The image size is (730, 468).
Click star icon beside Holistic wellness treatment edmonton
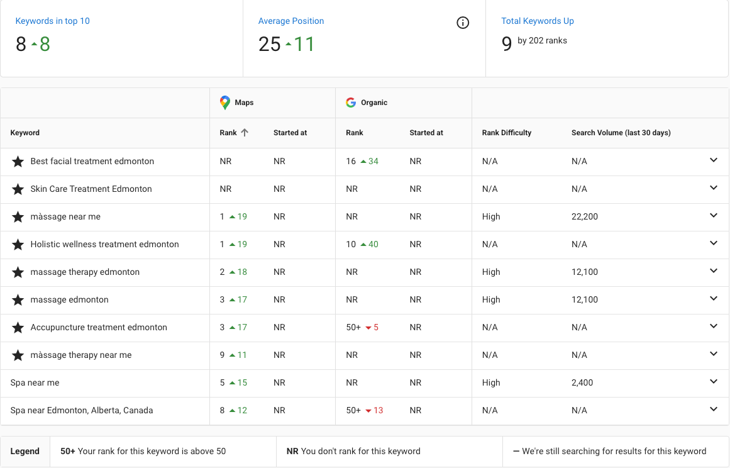click(x=18, y=245)
